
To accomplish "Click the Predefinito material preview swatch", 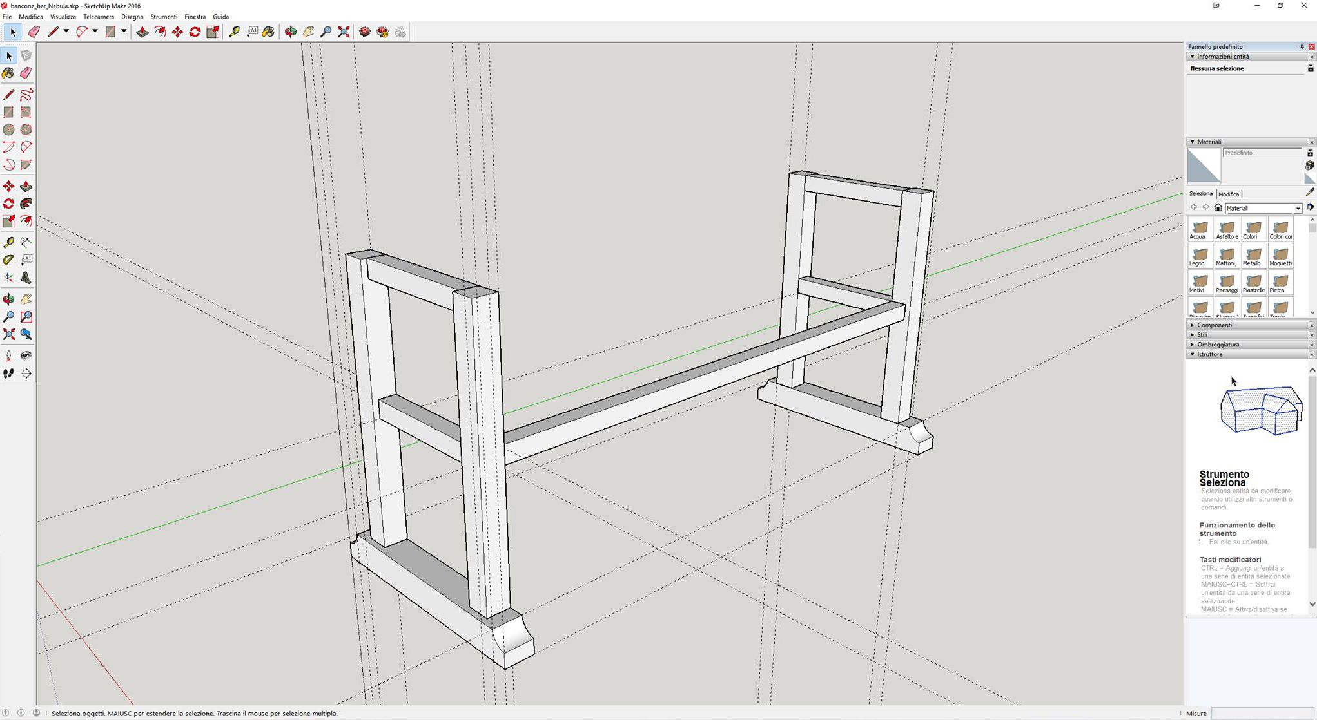I will point(1204,166).
